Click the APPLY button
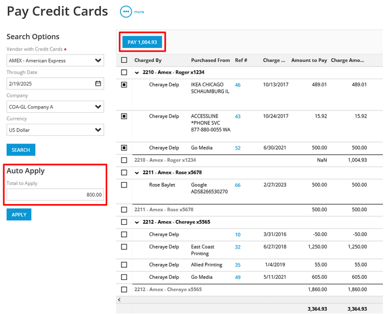384x314 pixels. 19,214
